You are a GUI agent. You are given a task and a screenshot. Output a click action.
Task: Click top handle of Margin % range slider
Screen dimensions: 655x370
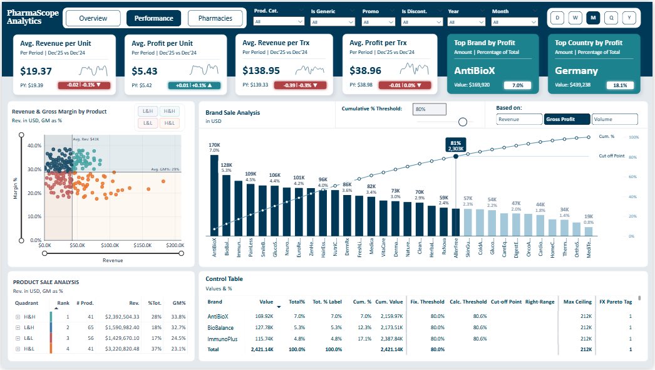point(21,135)
